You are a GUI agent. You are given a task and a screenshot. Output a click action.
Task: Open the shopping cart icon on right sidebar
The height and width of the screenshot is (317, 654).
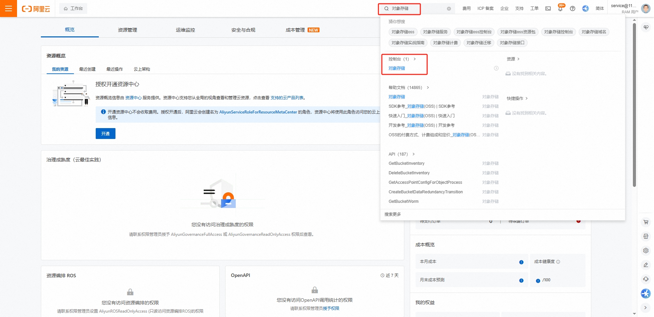tap(646, 222)
